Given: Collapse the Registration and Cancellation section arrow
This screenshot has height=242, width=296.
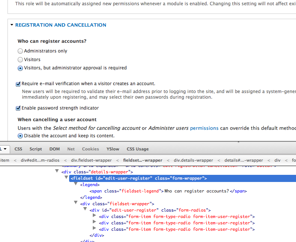Looking at the screenshot, I should (12, 25).
